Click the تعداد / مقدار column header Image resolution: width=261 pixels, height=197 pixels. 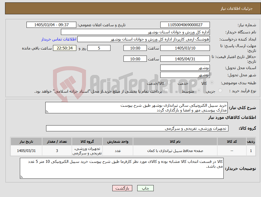coord(57,141)
